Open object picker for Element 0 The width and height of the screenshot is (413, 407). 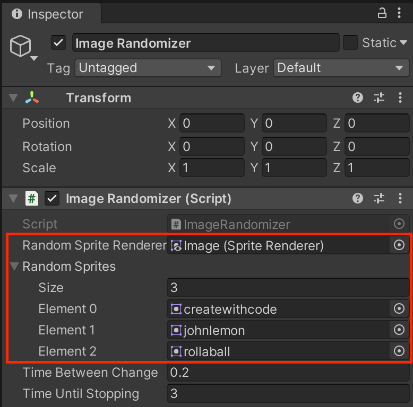399,309
